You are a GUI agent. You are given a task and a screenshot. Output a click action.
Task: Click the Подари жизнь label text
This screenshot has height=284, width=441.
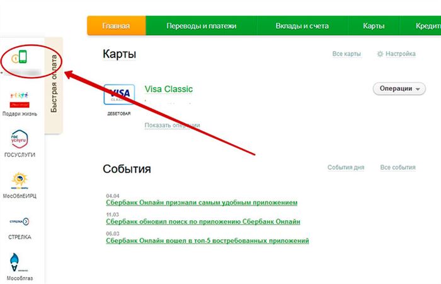20,114
